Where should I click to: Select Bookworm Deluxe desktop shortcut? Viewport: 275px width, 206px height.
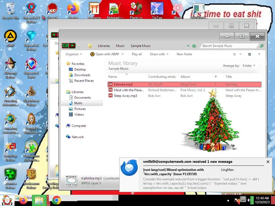click(31, 179)
